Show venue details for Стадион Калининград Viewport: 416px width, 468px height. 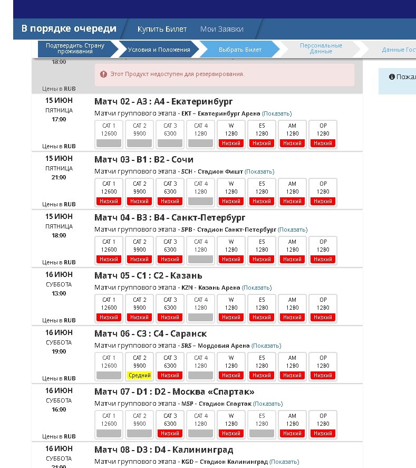click(x=284, y=462)
